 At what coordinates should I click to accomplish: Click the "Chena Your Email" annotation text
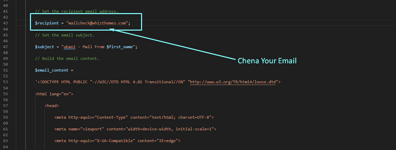[267, 61]
